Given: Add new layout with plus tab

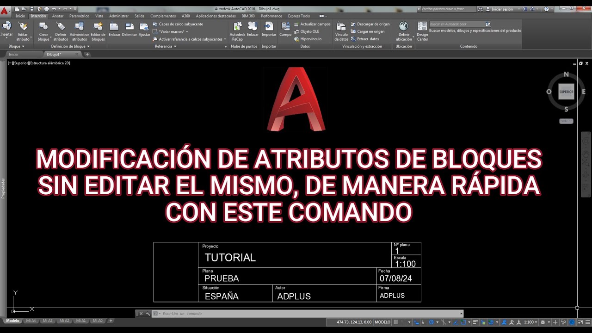Looking at the screenshot, I should tap(111, 321).
